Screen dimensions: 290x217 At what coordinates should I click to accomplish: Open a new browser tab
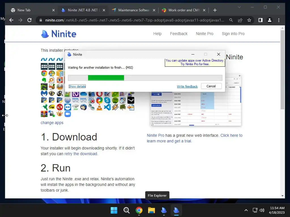point(215,10)
